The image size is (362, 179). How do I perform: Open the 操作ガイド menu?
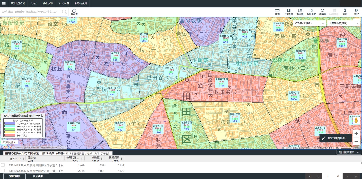[x=48, y=4]
